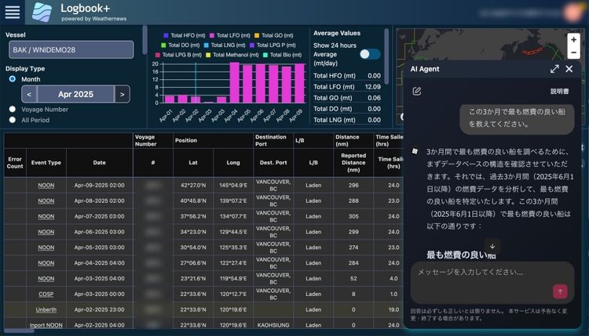Image resolution: width=589 pixels, height=336 pixels.
Task: Expand the AI Agent panel to fullscreen
Action: [554, 69]
